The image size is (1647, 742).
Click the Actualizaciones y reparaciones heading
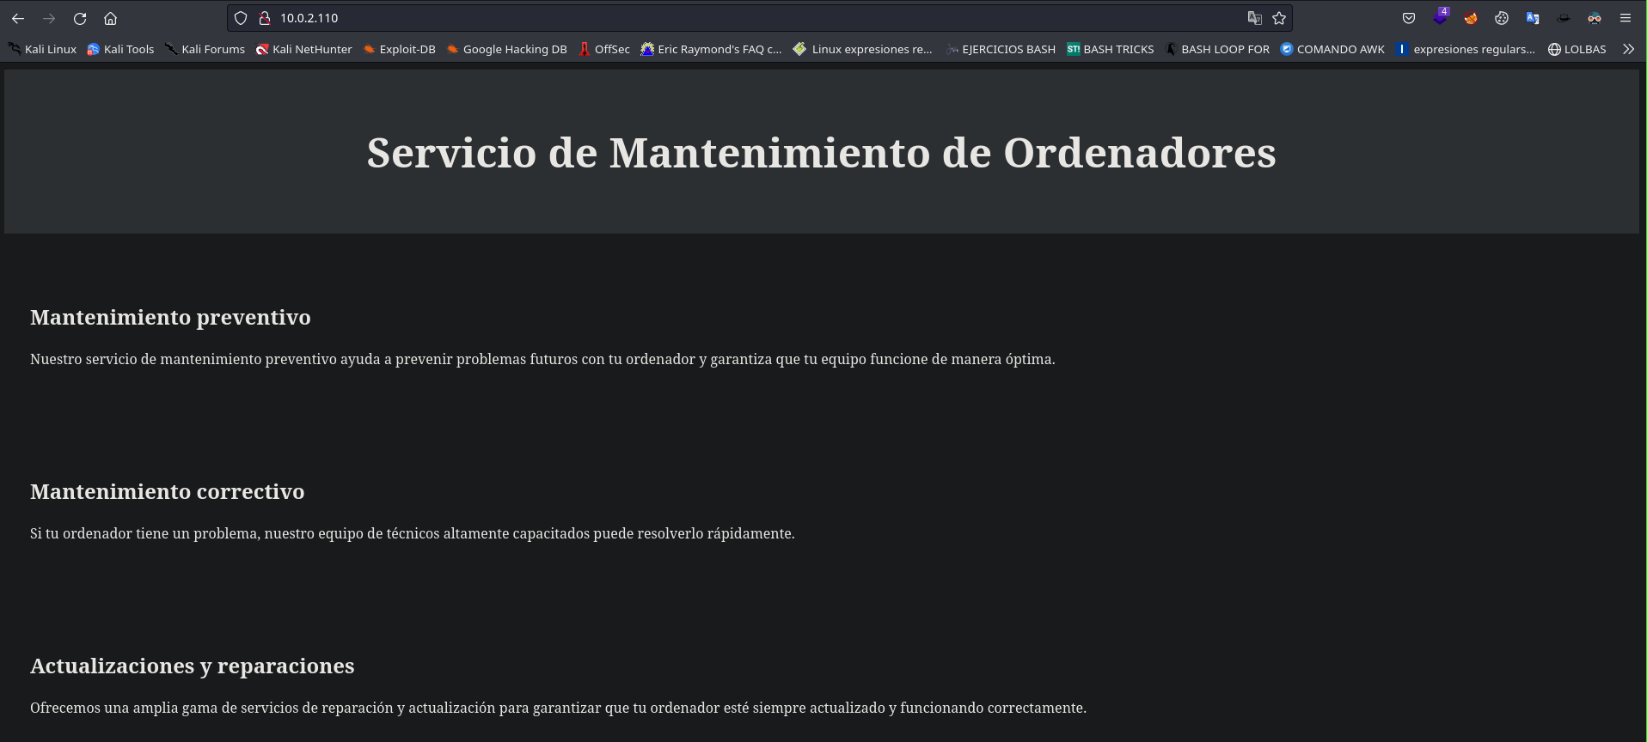[193, 666]
